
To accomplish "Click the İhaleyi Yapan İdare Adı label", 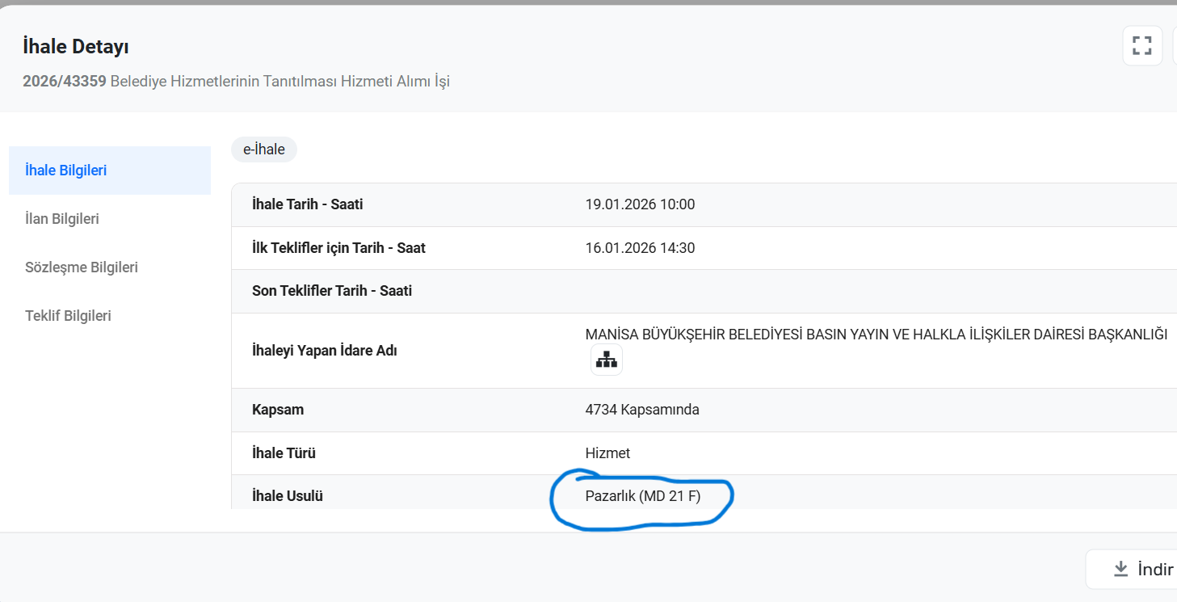I will coord(325,351).
